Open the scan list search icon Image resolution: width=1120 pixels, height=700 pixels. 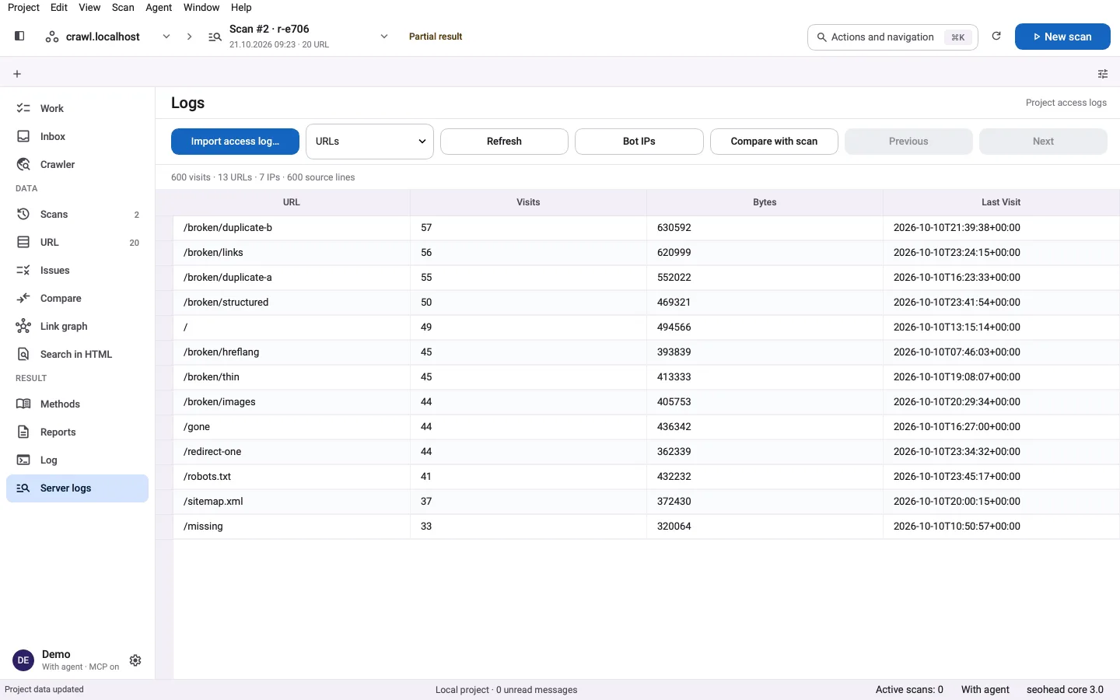[215, 37]
